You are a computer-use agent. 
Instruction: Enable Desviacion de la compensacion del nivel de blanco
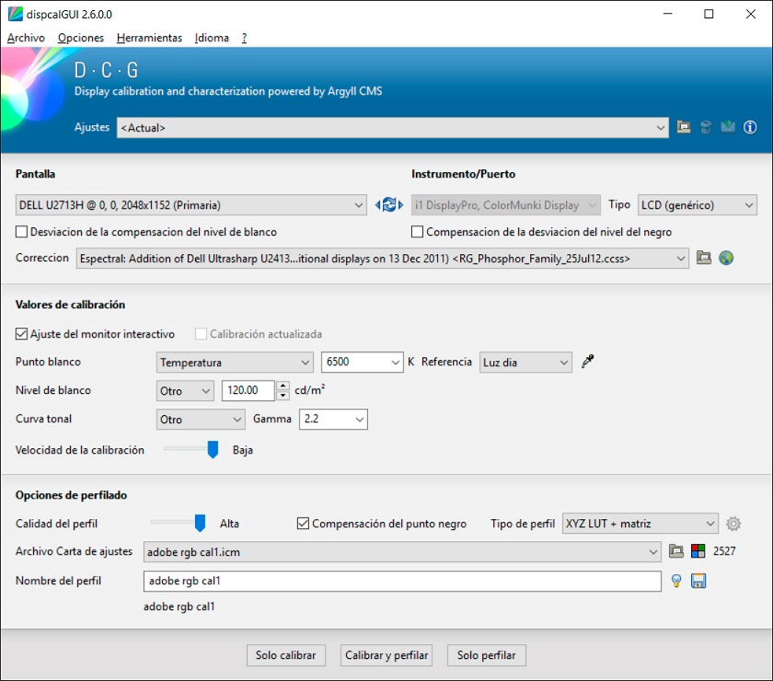[x=22, y=232]
